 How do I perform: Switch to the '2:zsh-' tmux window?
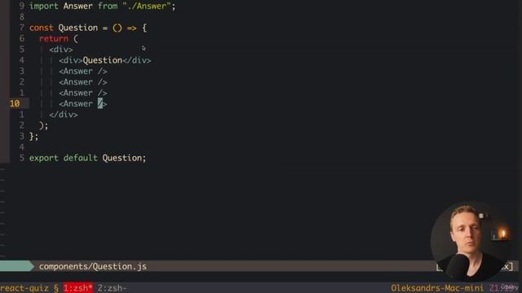113,287
